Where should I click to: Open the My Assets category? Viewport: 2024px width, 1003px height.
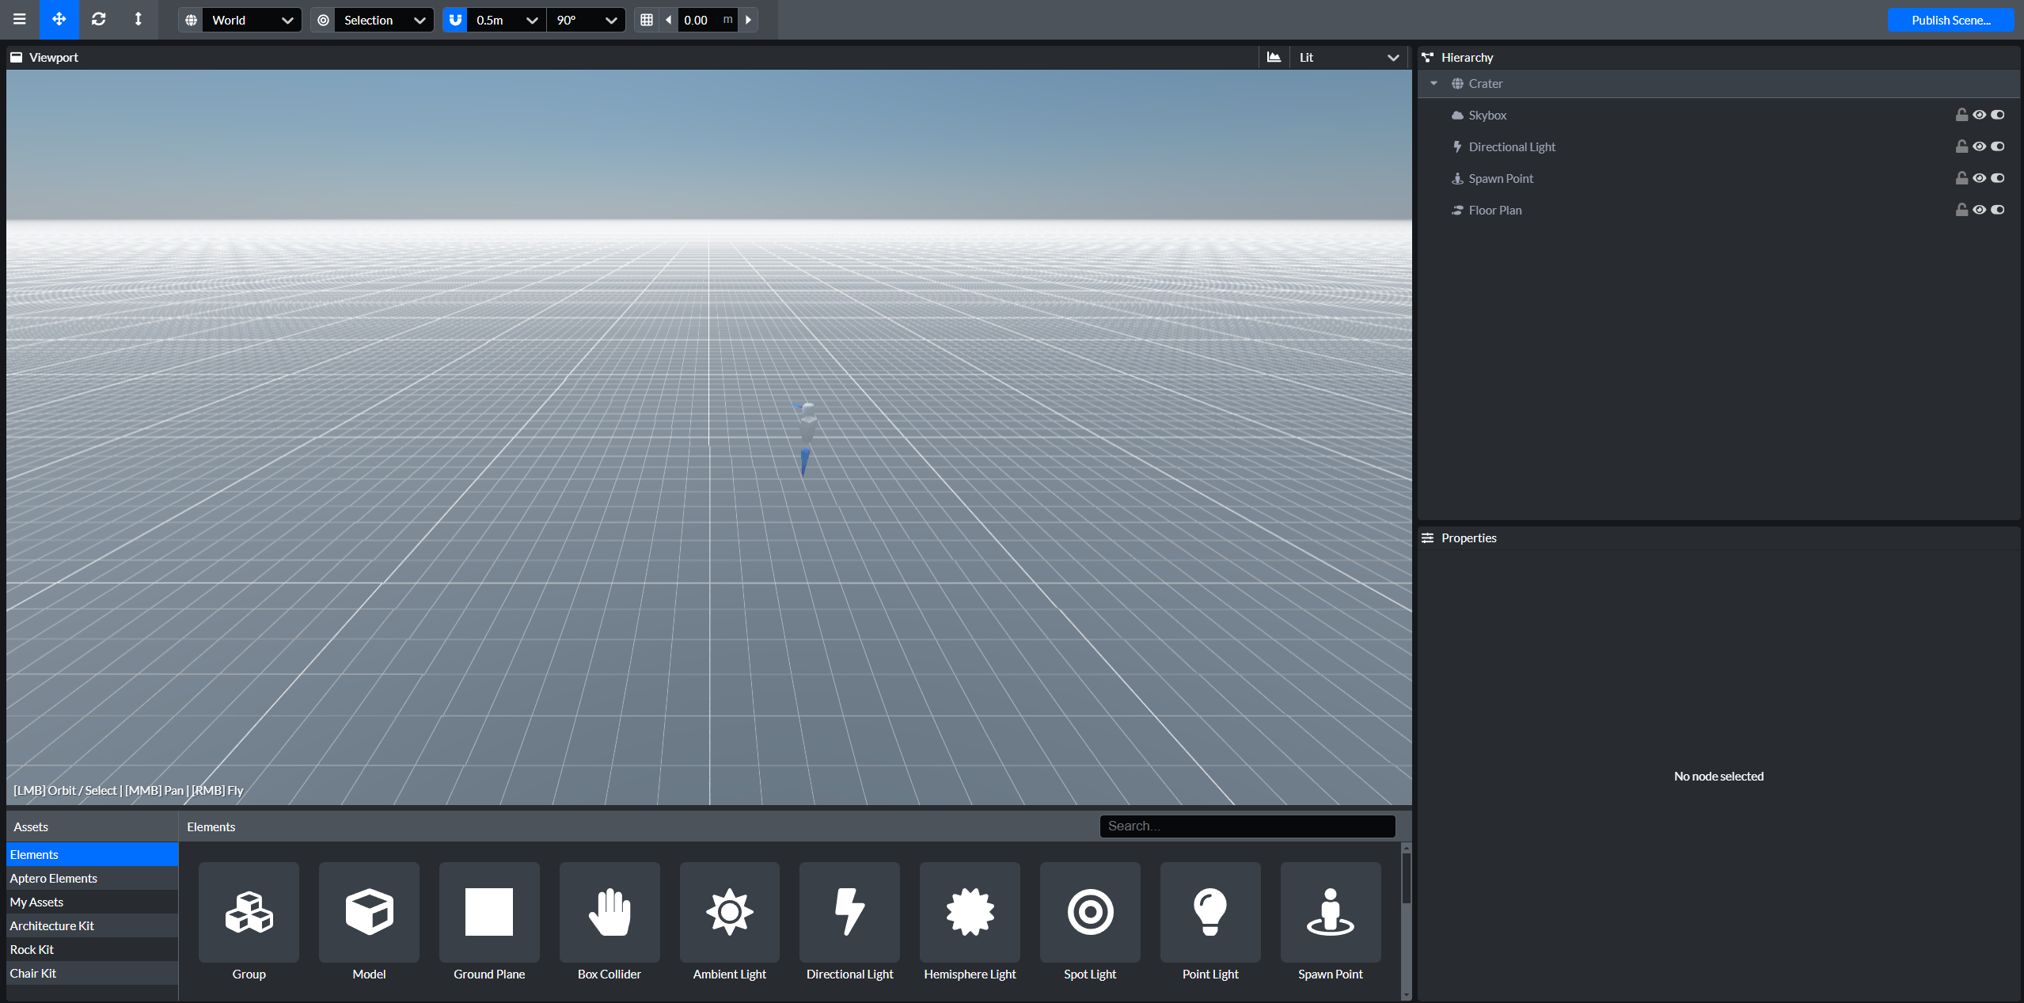[93, 902]
